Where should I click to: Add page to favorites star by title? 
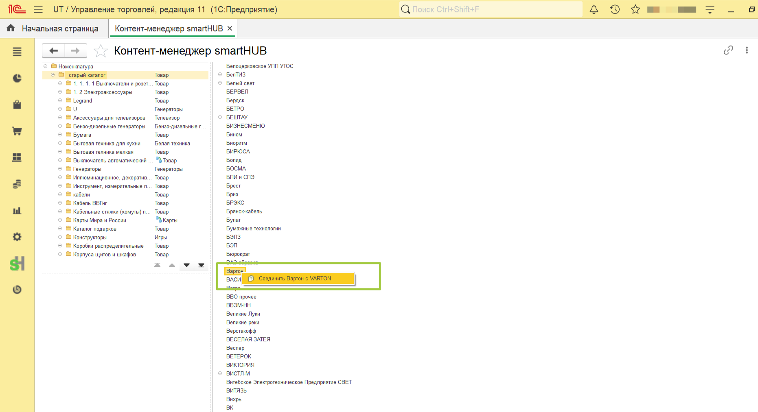tap(101, 51)
